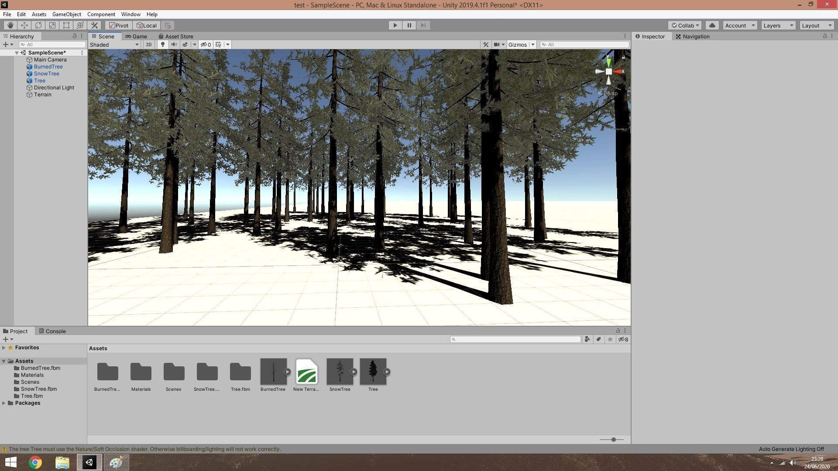Open the Hierarchy create menu via plus icon
Viewport: 838px width, 471px height.
coord(6,44)
